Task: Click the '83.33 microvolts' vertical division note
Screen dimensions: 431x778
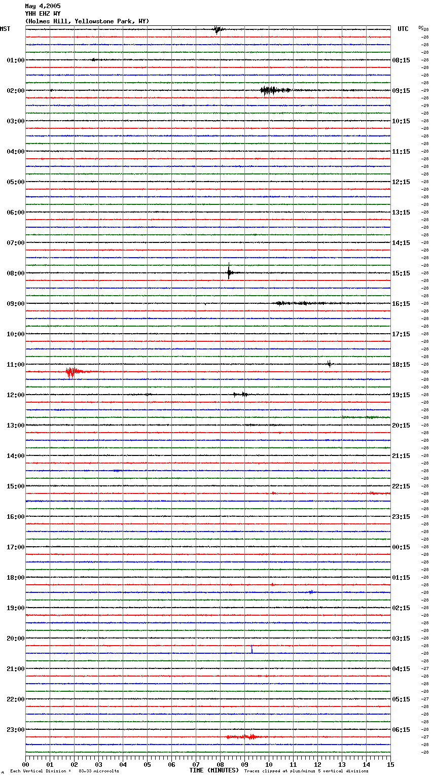Action: pyautogui.click(x=99, y=771)
